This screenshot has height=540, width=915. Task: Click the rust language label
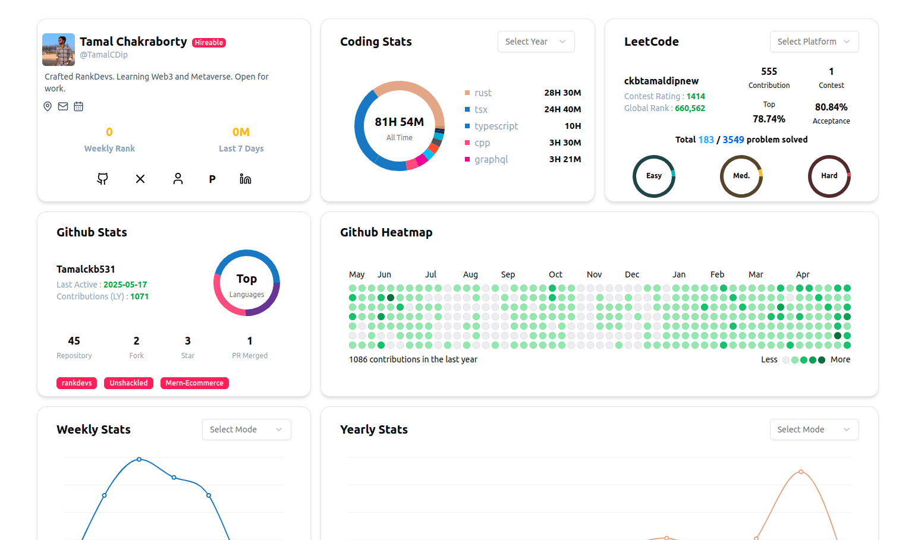pyautogui.click(x=483, y=93)
